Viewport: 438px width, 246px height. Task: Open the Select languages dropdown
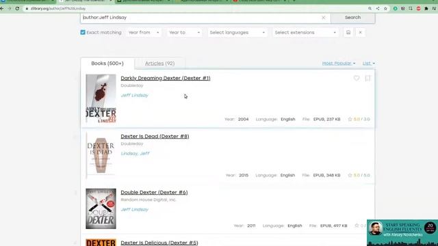pyautogui.click(x=237, y=33)
